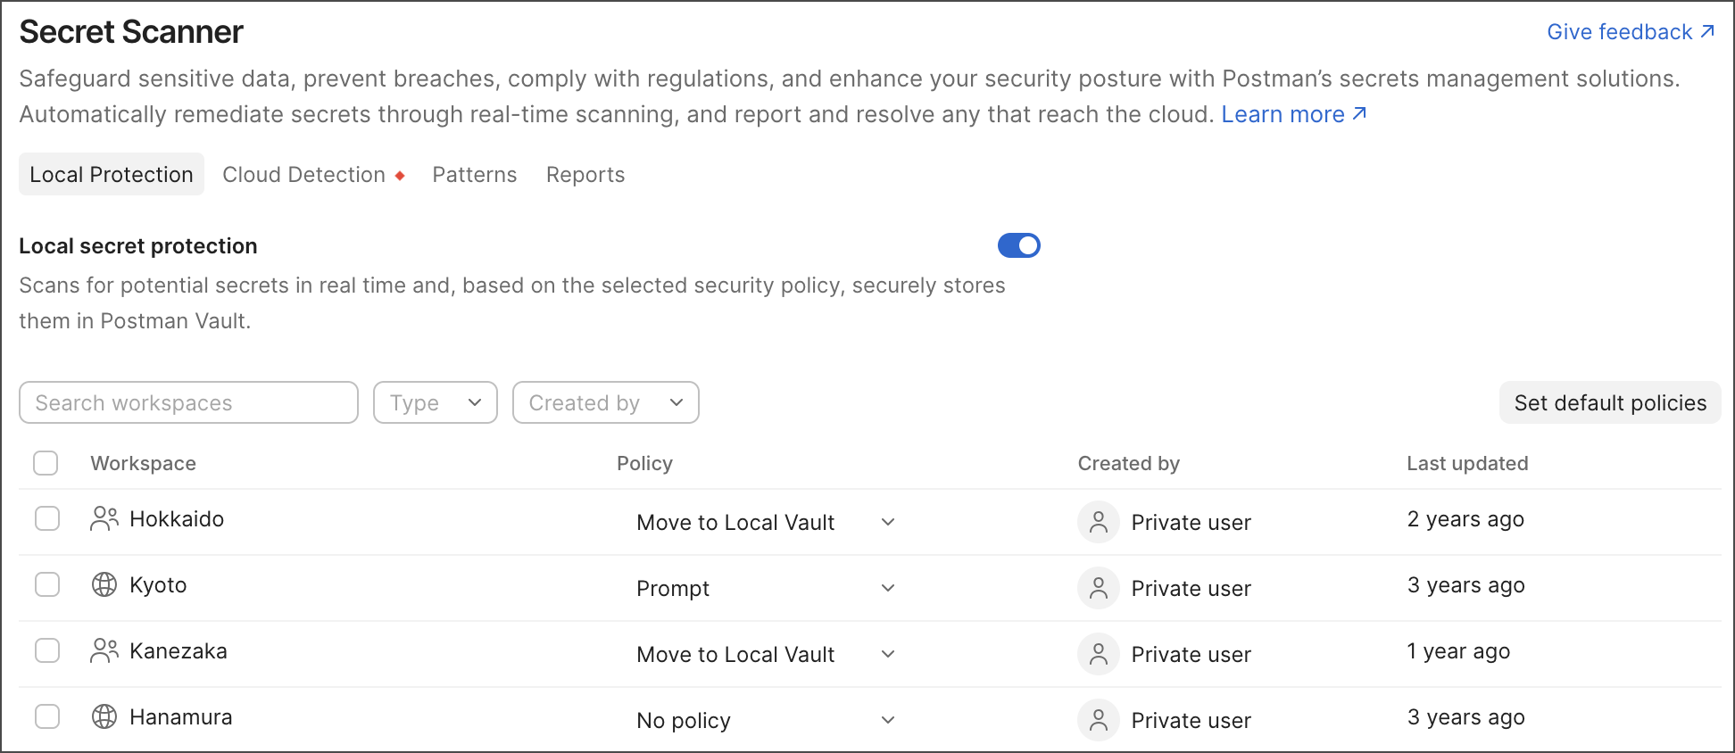Viewport: 1735px width, 753px height.
Task: Turn off the Local secret protection switch
Action: coord(1019,245)
